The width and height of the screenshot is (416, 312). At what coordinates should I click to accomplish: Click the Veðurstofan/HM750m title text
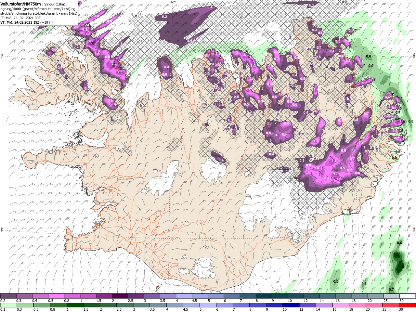(x=20, y=4)
